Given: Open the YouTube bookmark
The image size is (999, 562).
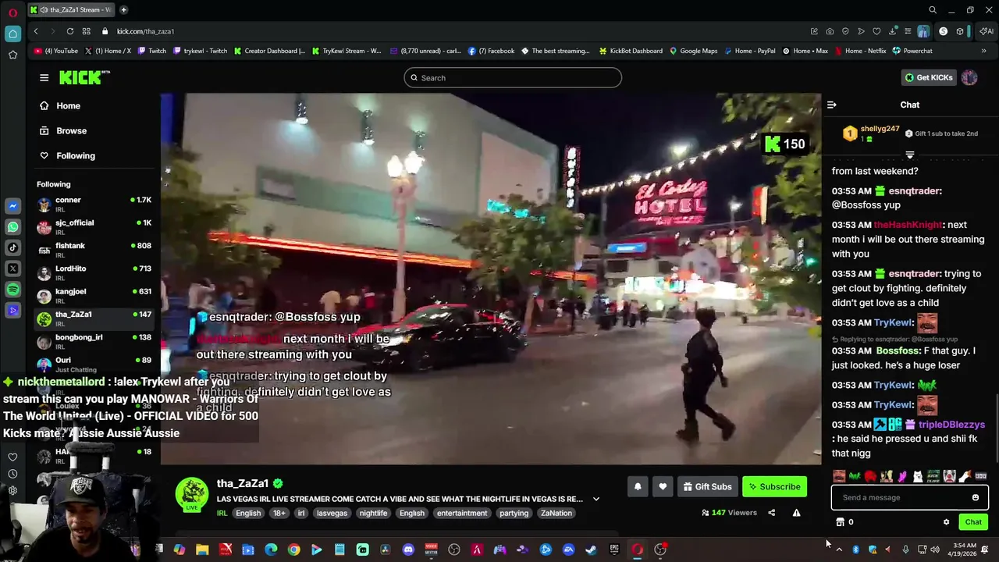Looking at the screenshot, I should pos(56,51).
